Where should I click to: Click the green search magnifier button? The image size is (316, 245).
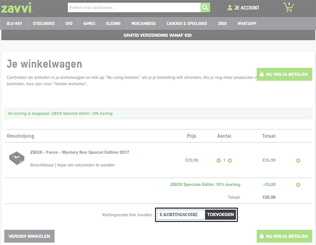point(205,8)
